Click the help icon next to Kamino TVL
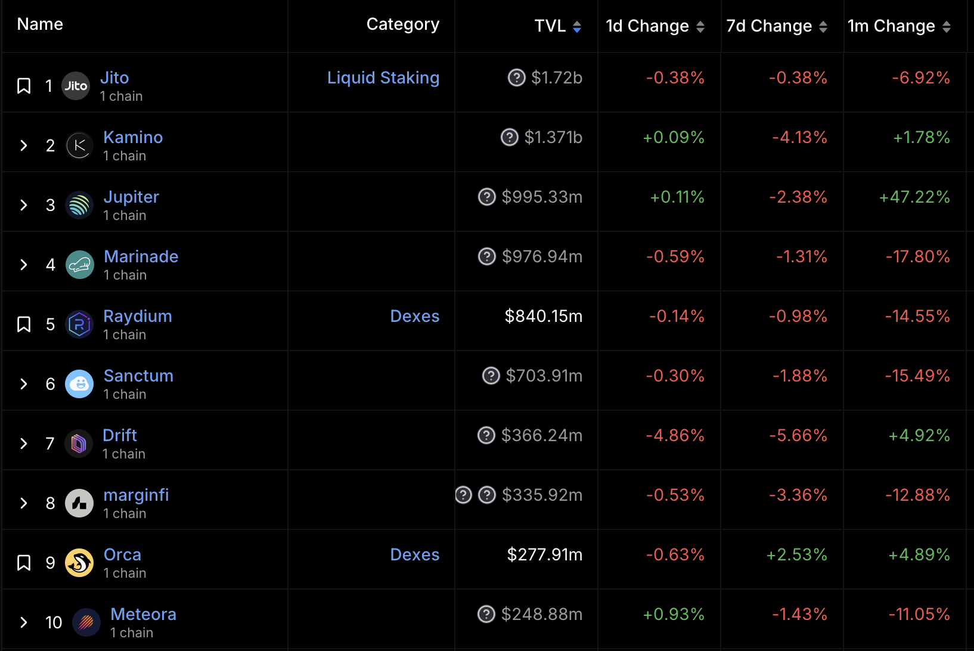This screenshot has height=651, width=974. [x=509, y=137]
